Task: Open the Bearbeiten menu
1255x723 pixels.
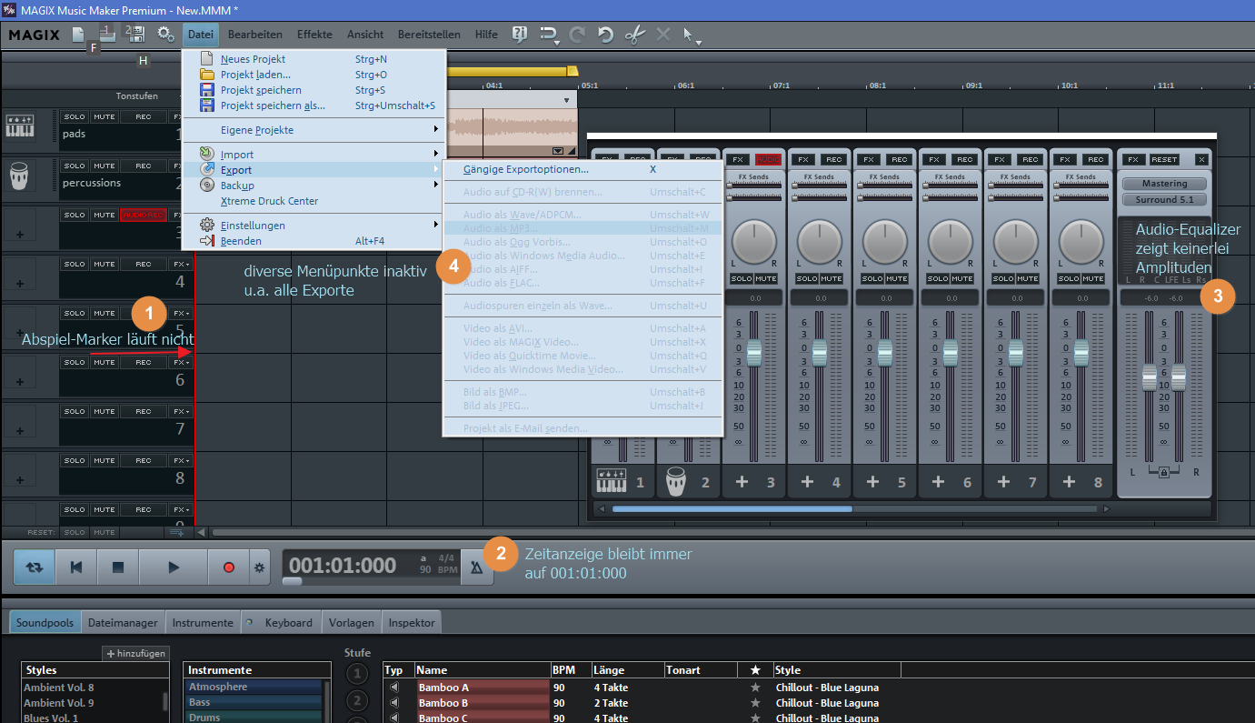Action: (254, 35)
